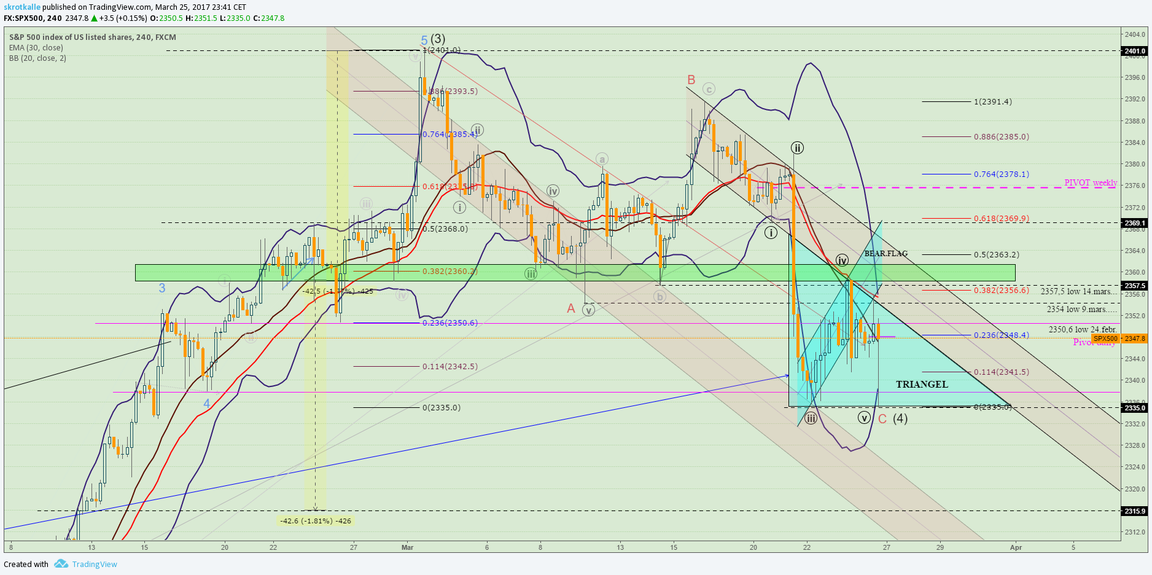Click the 1(2391.4) Fibonacci label
Viewport: 1152px width, 575px height.
click(993, 102)
